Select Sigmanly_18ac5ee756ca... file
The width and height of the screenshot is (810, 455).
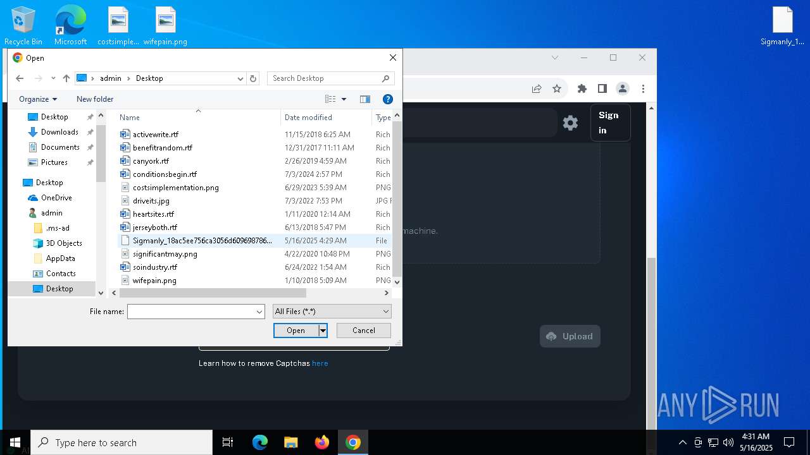click(202, 241)
